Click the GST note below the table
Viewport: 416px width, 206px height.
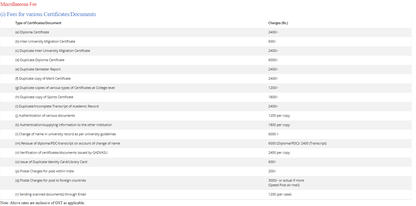(42, 203)
